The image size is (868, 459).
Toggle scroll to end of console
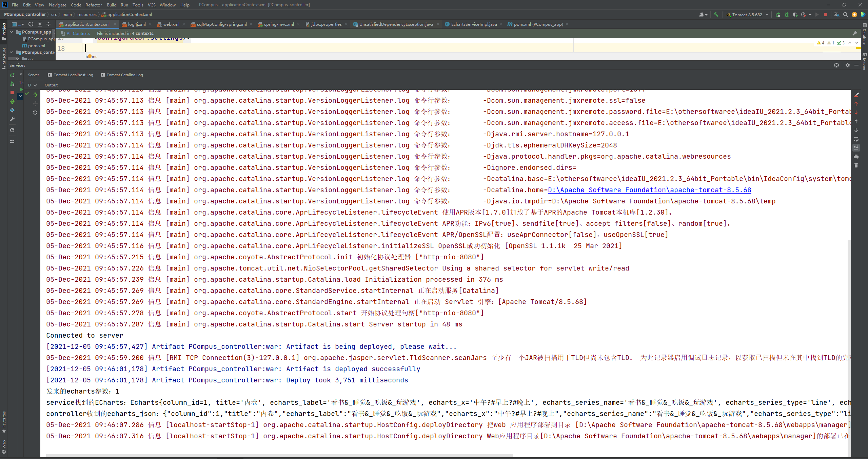click(856, 148)
